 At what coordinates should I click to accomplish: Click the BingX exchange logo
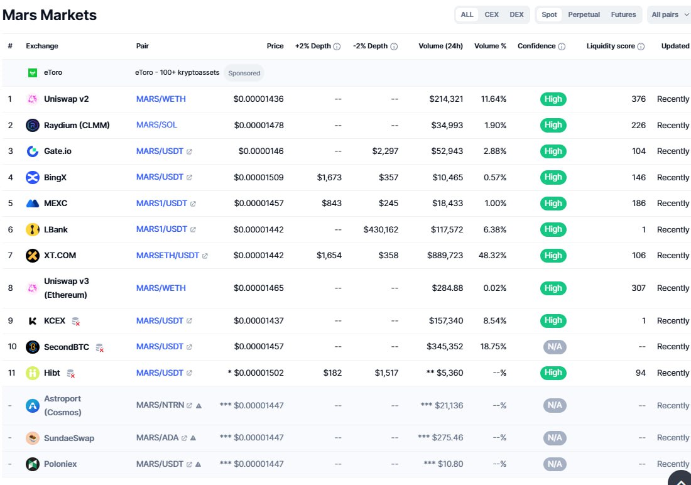(32, 177)
